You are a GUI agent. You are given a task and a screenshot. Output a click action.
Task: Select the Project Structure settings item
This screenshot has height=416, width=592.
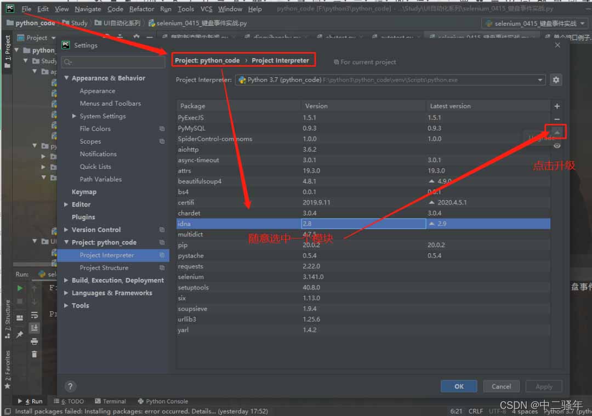[104, 267]
